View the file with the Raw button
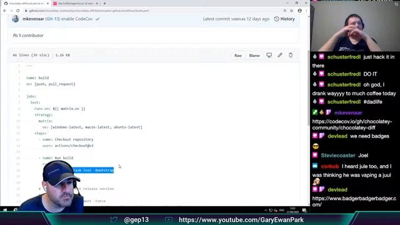Image resolution: width=400 pixels, height=225 pixels. (x=238, y=56)
